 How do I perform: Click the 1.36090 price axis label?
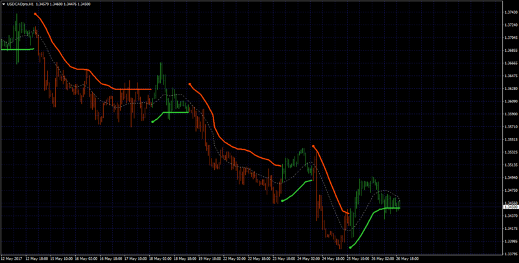[510, 102]
